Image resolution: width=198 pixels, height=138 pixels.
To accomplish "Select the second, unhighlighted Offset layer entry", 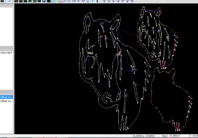I will pos(6,101).
